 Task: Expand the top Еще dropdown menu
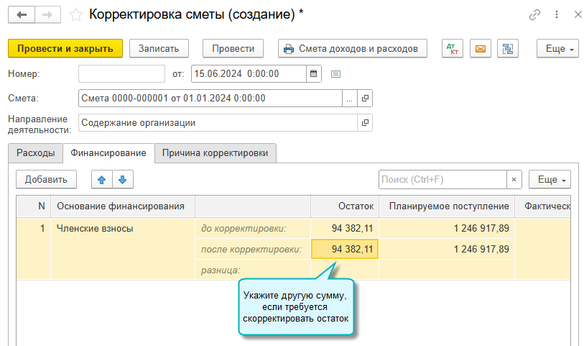coord(557,49)
